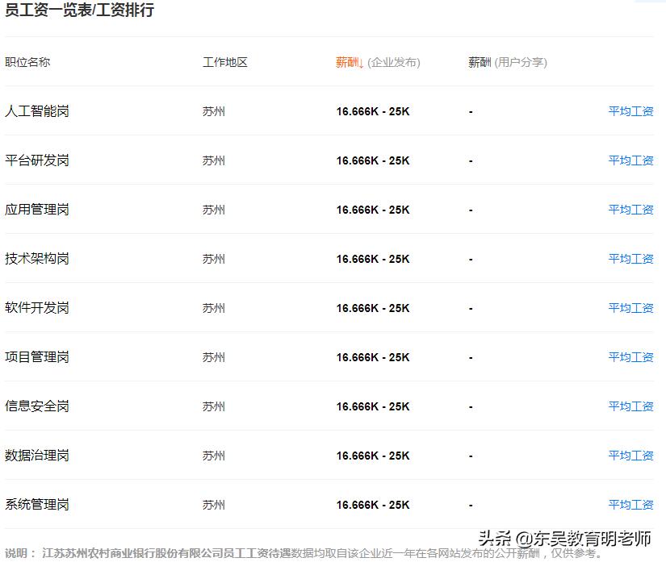The width and height of the screenshot is (666, 562).
Task: Open 平均工资 for 项目管理岗
Action: (x=631, y=357)
